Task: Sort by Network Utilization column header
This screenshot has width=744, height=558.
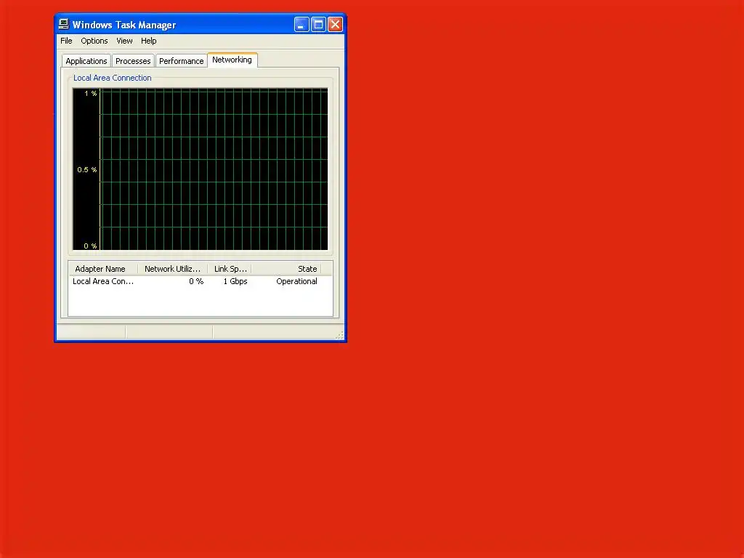Action: 173,269
